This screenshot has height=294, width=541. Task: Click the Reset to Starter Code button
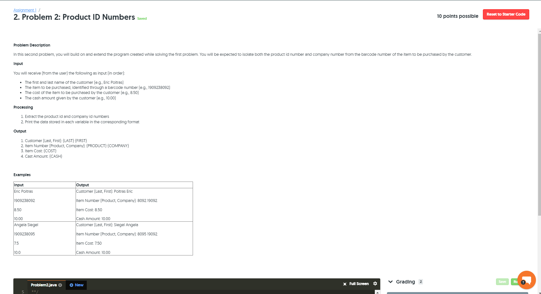point(506,14)
